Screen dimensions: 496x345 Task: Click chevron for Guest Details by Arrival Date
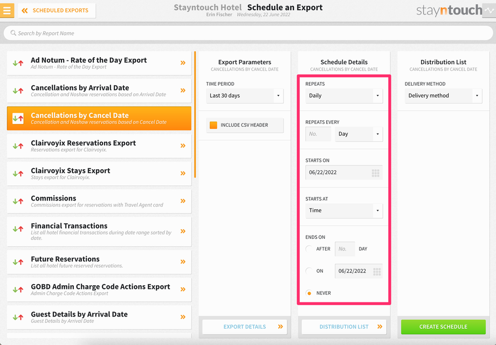(x=183, y=317)
